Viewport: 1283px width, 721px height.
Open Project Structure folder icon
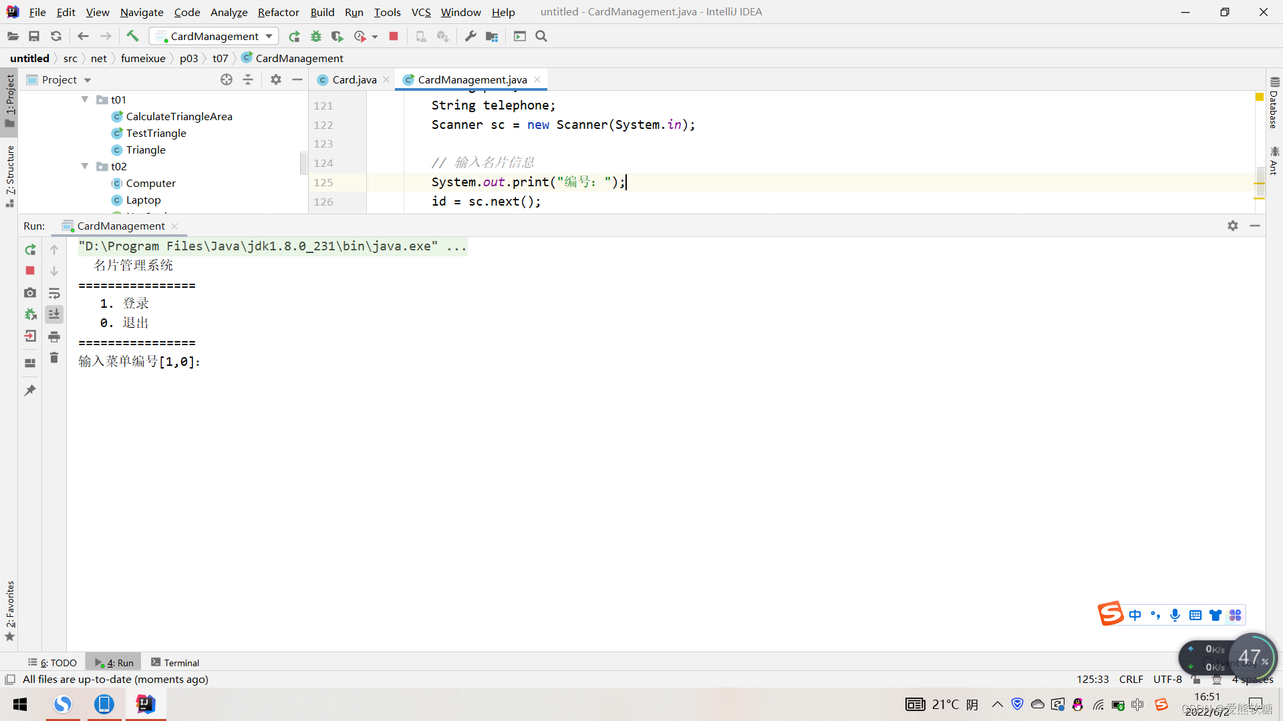point(492,36)
